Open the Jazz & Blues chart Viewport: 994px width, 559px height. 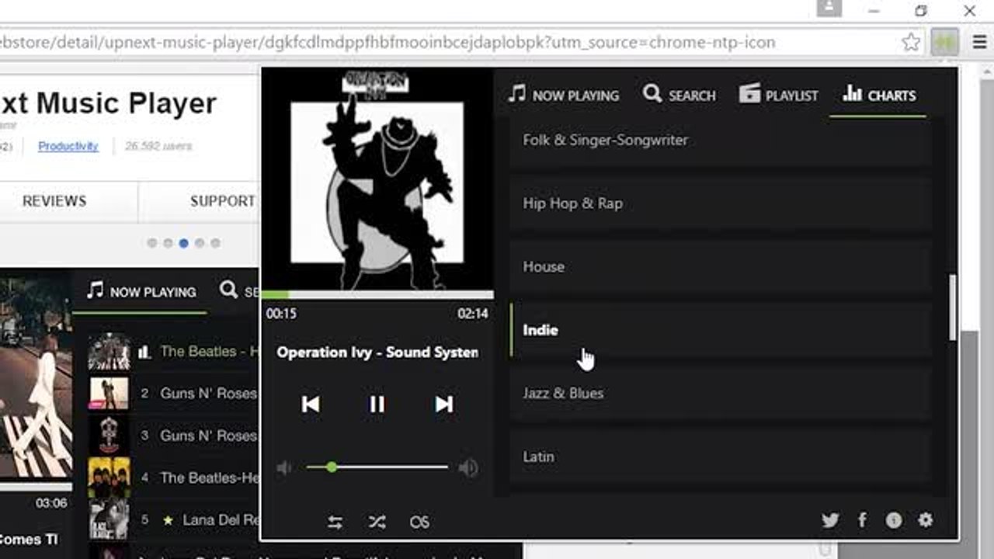pyautogui.click(x=721, y=393)
